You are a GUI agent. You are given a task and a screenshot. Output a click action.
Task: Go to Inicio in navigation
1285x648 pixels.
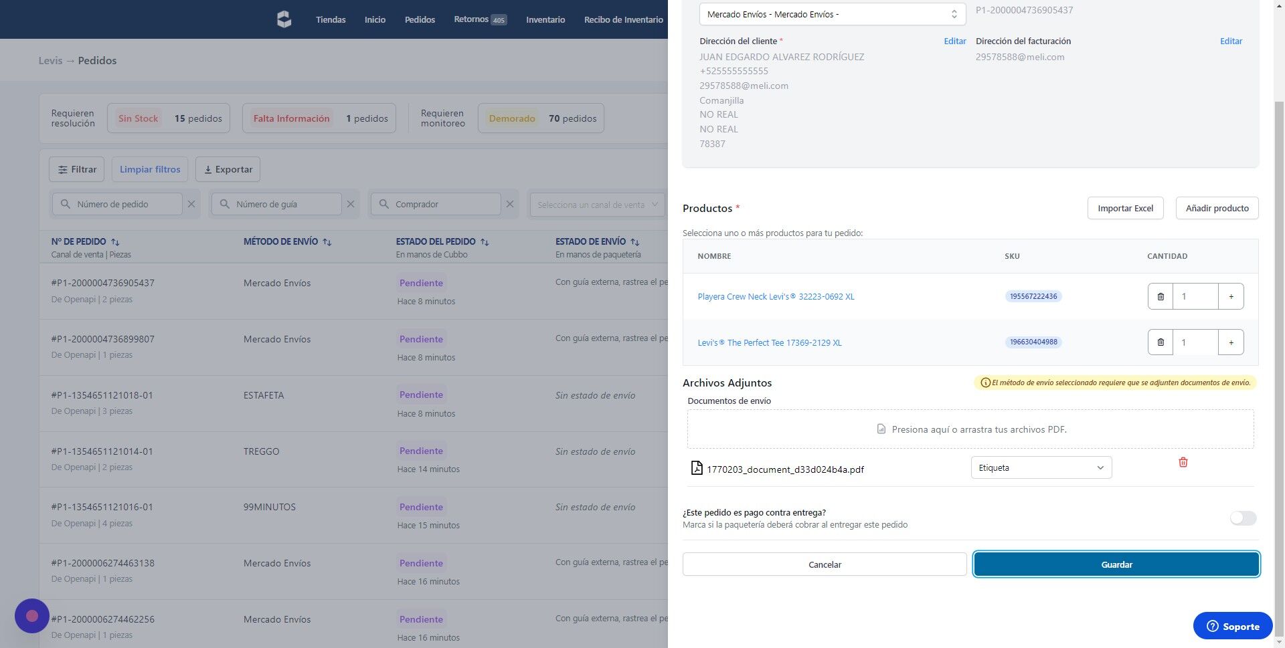click(375, 19)
